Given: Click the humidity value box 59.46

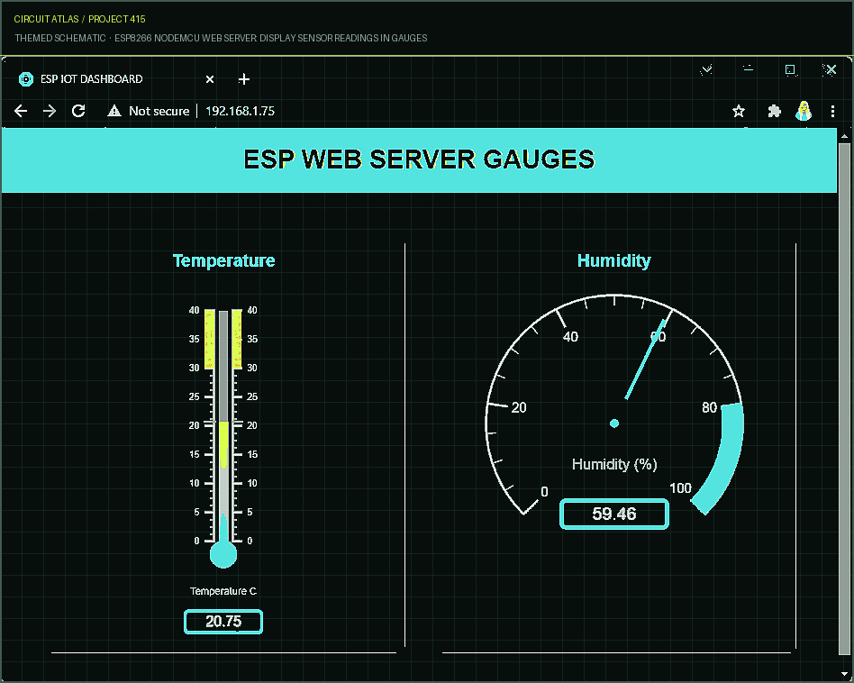Looking at the screenshot, I should [614, 514].
